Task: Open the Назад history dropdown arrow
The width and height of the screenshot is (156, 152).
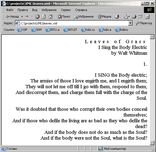Action: [22, 16]
